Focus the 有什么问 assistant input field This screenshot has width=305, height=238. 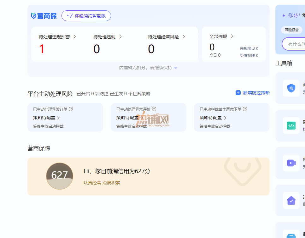[x=294, y=44]
